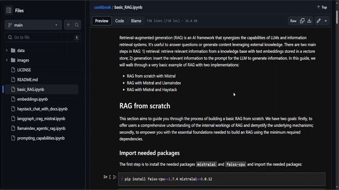Download the raw file icon
Image resolution: width=339 pixels, height=190 pixels.
(x=309, y=21)
